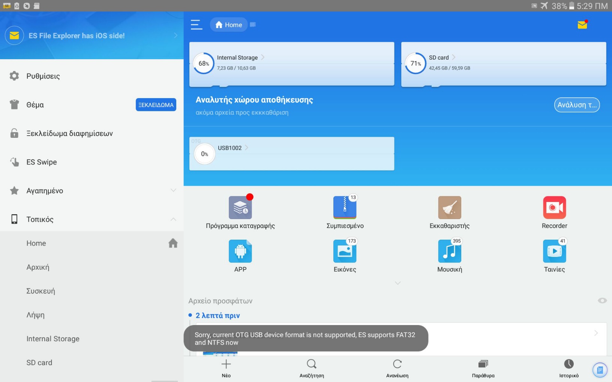Open the Μουσική music category
The image size is (612, 382).
[449, 251]
